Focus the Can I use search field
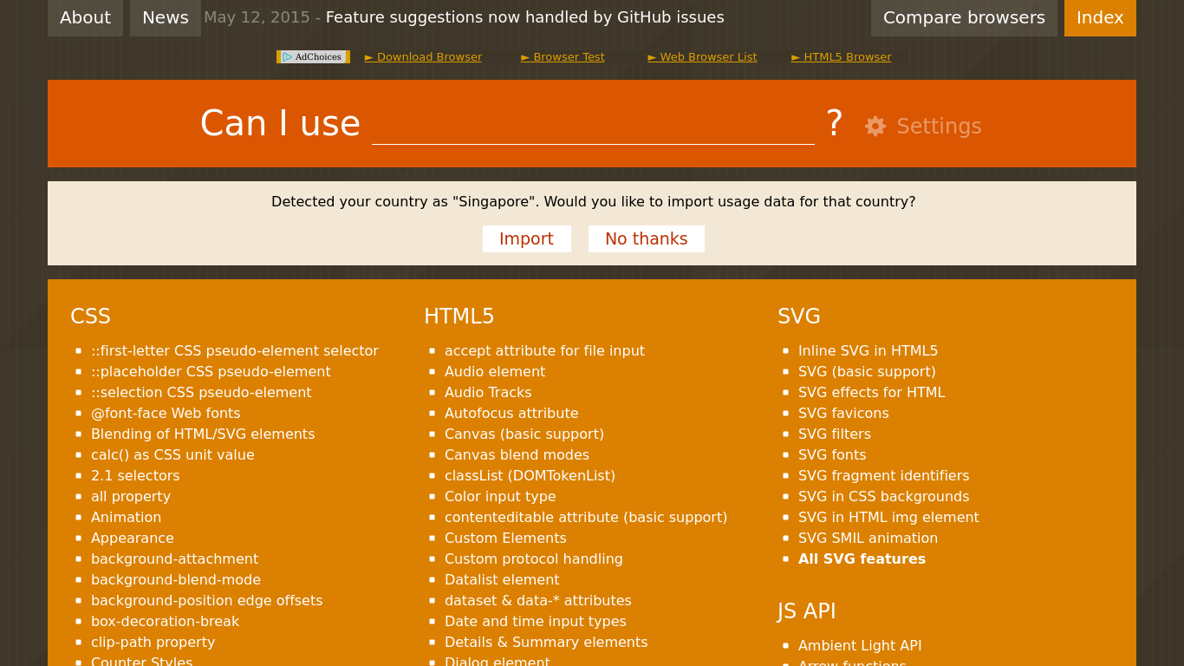This screenshot has width=1184, height=666. click(593, 124)
